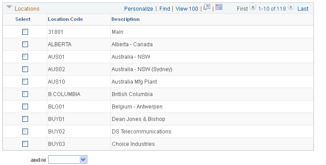Screen dimensions: 326x165
Task: Download grid to spreadsheet icon
Action: coord(219,7)
